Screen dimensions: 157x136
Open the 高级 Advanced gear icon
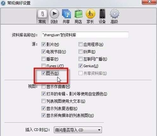coord(114,14)
